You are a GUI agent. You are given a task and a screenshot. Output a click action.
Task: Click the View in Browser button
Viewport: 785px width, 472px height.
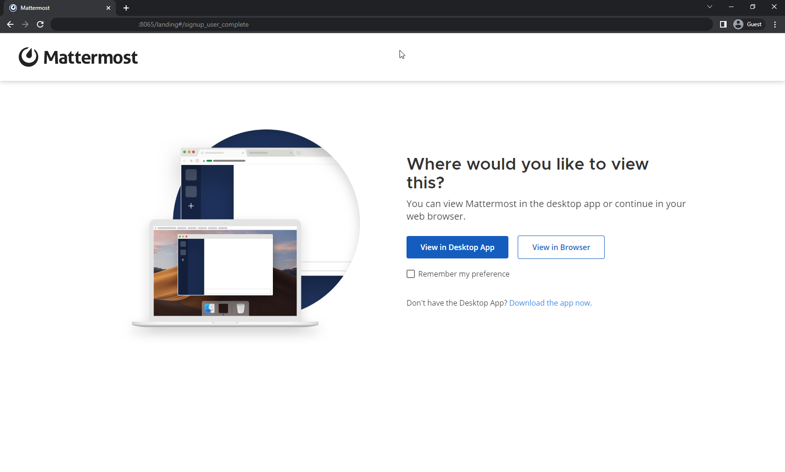pyautogui.click(x=561, y=247)
